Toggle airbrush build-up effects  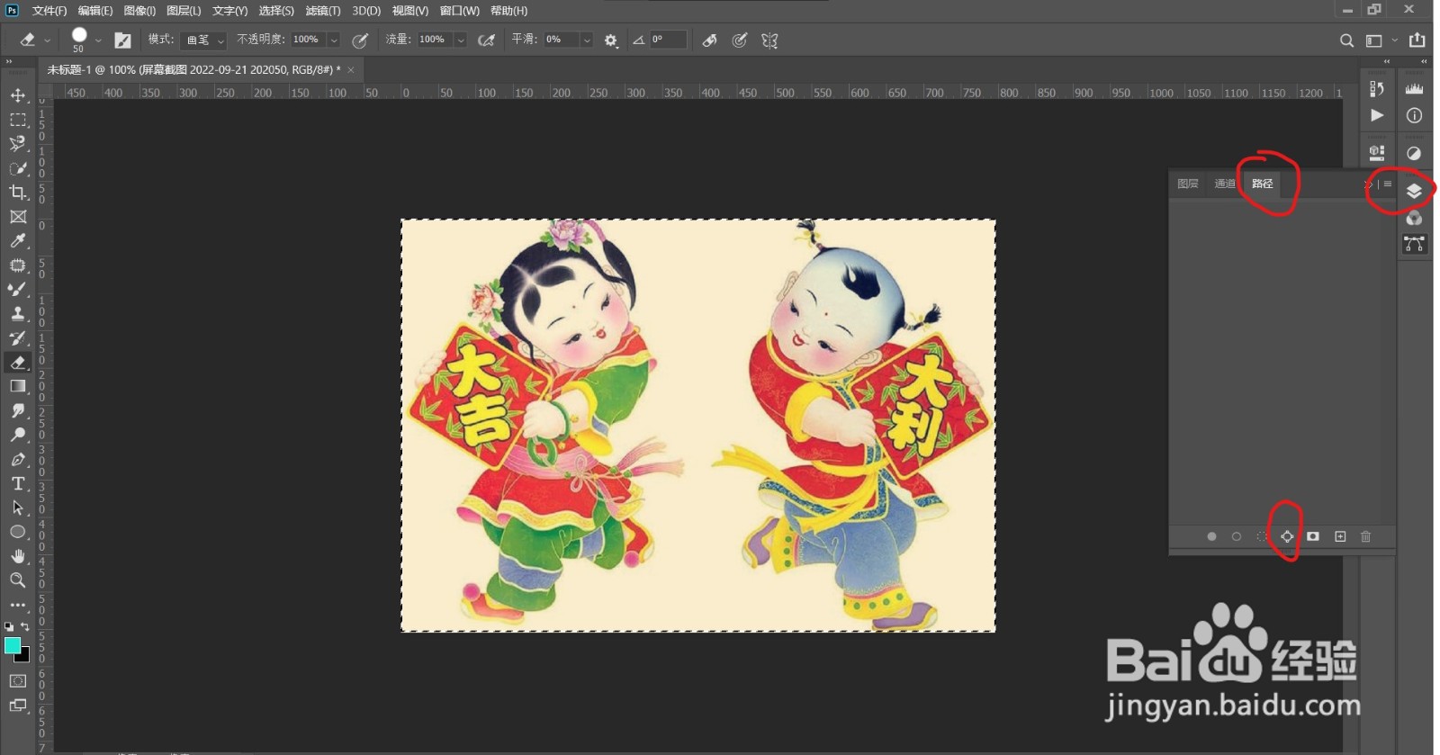[x=487, y=40]
